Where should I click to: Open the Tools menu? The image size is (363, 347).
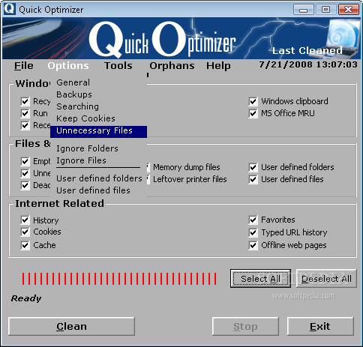[x=118, y=66]
